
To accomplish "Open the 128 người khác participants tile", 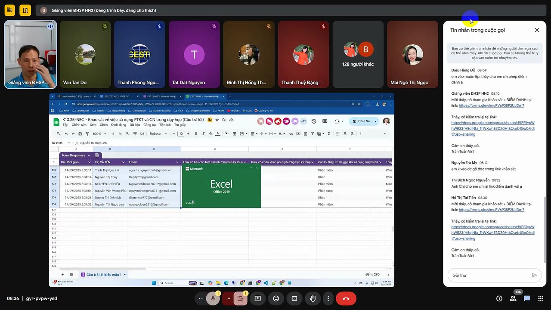I will coord(358,55).
